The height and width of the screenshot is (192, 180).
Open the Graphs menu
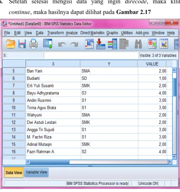pos(112,33)
